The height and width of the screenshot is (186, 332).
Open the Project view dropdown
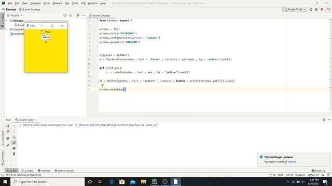(x=15, y=16)
